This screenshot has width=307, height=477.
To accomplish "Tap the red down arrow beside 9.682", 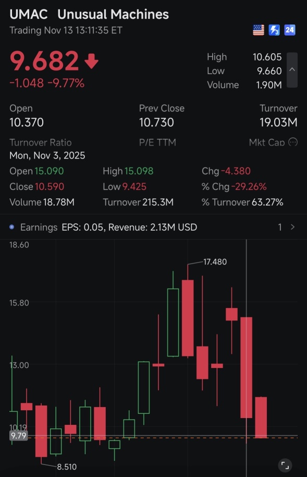I will click(91, 61).
